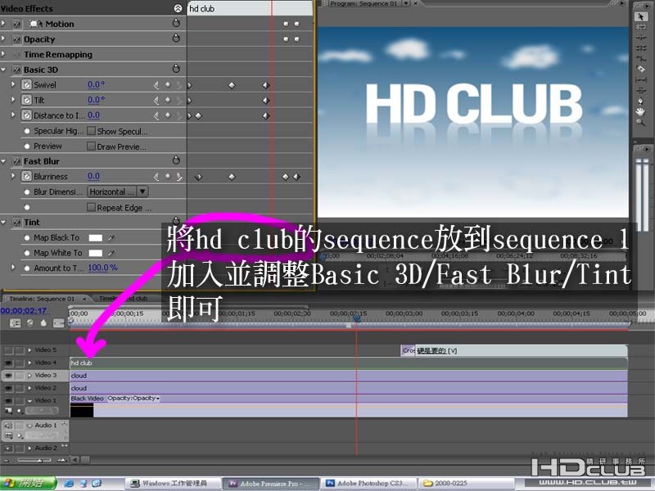Select the Rate Stretch tool
The image size is (655, 491).
[x=640, y=58]
